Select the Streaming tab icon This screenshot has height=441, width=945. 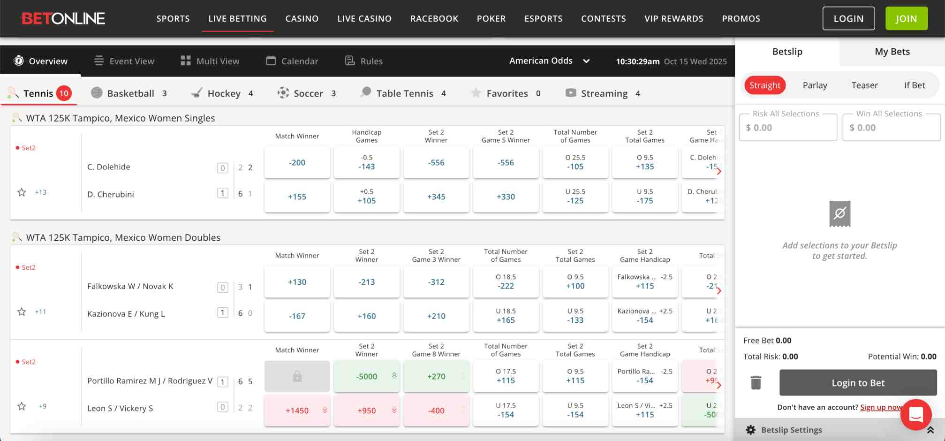[x=571, y=93]
